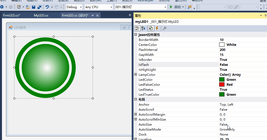Click the open file folder icon

pyautogui.click(x=28, y=7)
